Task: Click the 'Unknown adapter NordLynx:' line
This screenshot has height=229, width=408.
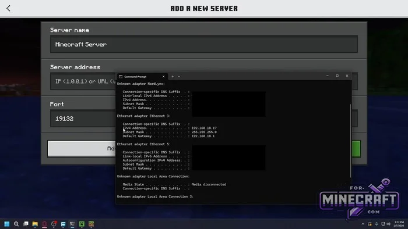Action: (141, 84)
